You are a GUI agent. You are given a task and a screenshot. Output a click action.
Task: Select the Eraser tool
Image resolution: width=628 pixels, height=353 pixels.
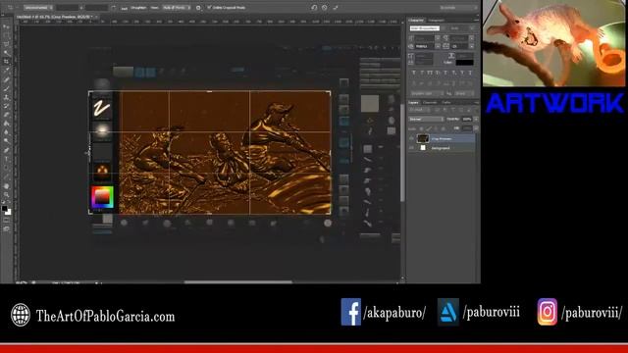6,115
